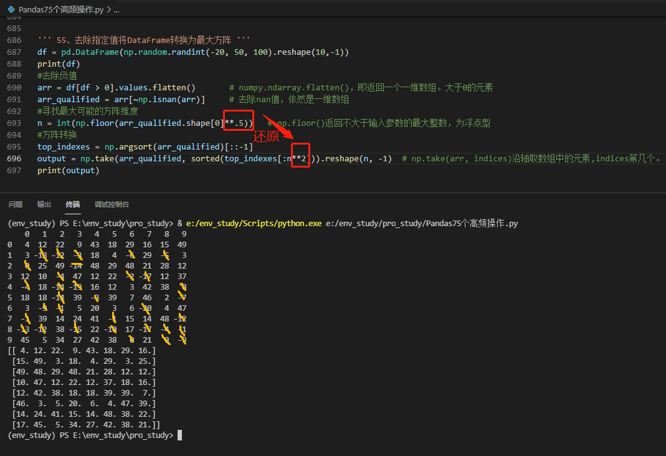The width and height of the screenshot is (666, 456).
Task: Click line number 693 in the gutter
Action: [x=14, y=123]
